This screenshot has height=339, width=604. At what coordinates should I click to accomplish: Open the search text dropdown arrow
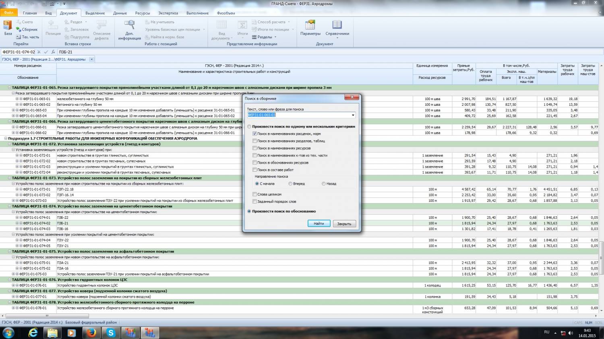(x=353, y=115)
